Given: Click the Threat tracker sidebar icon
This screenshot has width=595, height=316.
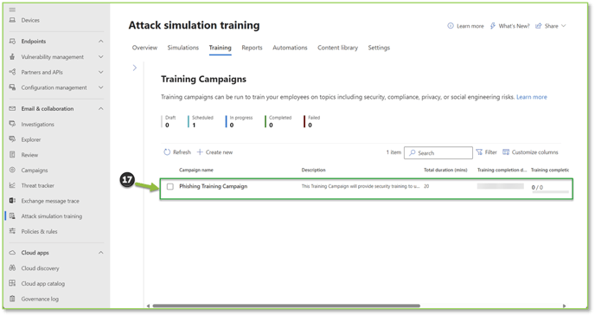Looking at the screenshot, I should (x=12, y=185).
